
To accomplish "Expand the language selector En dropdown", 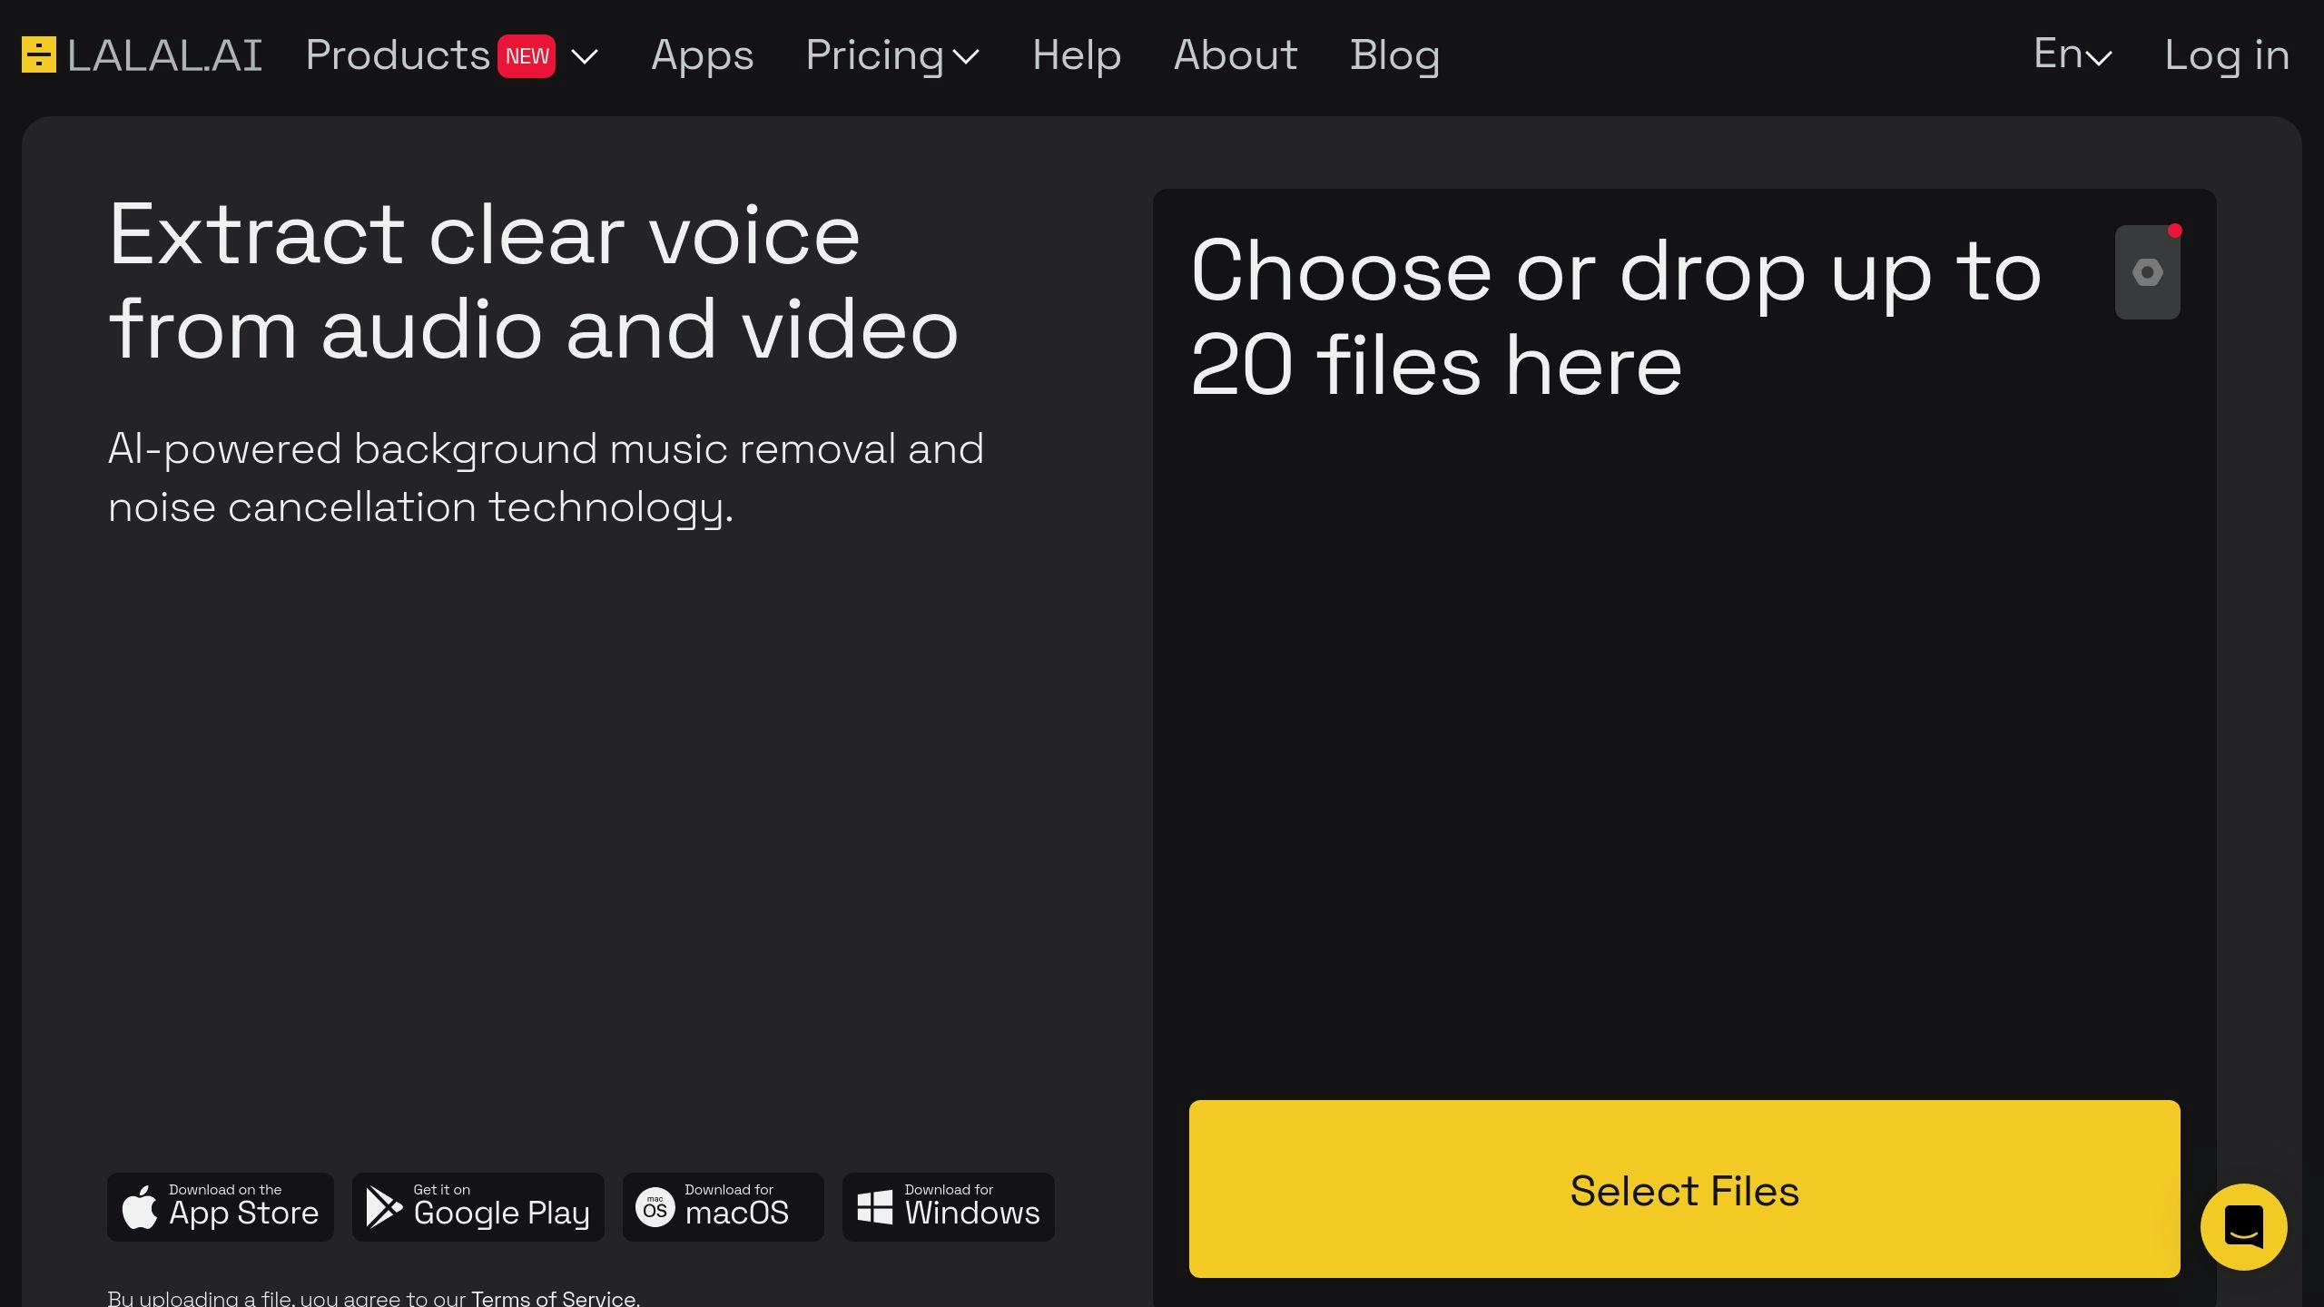I will coord(2072,54).
